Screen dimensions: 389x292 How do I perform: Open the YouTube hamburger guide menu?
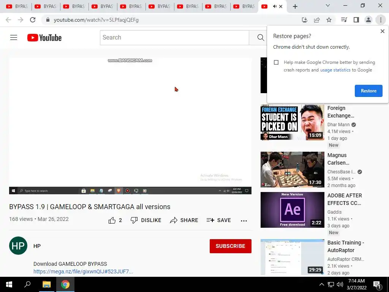[x=14, y=38]
